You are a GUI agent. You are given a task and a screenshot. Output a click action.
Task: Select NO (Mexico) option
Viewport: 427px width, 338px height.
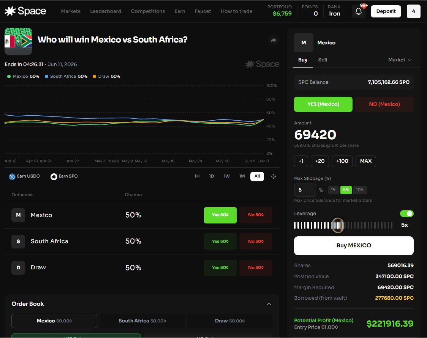tap(384, 104)
